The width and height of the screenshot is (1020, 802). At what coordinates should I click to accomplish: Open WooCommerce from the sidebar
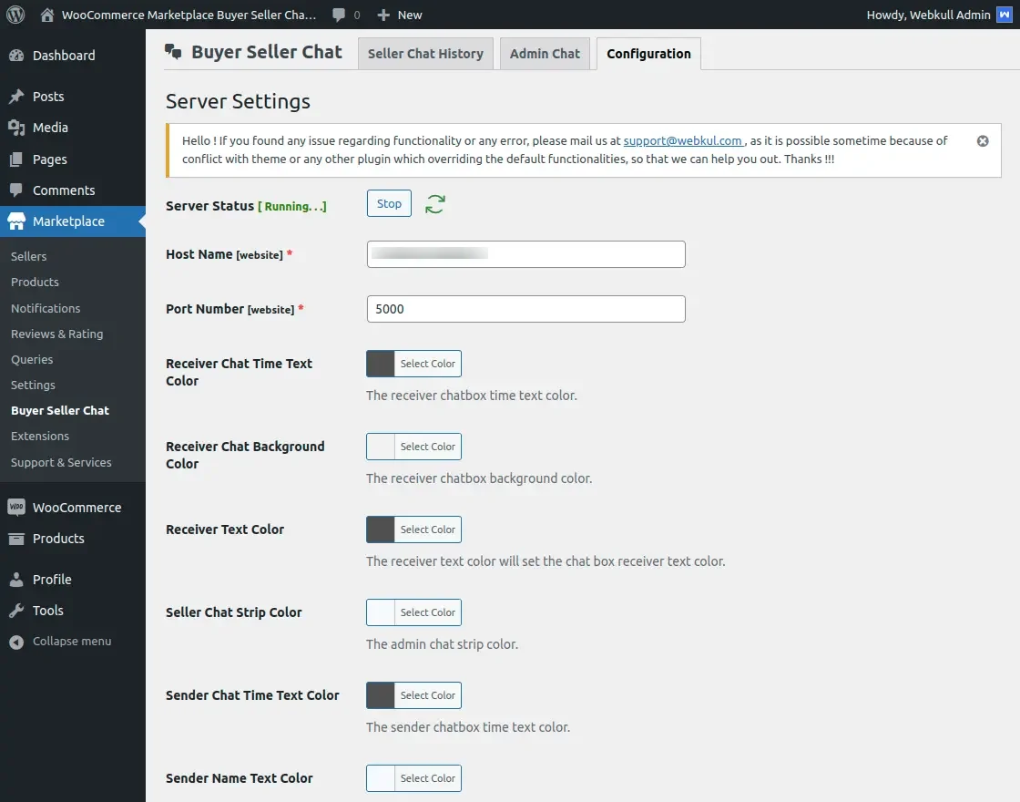click(77, 507)
